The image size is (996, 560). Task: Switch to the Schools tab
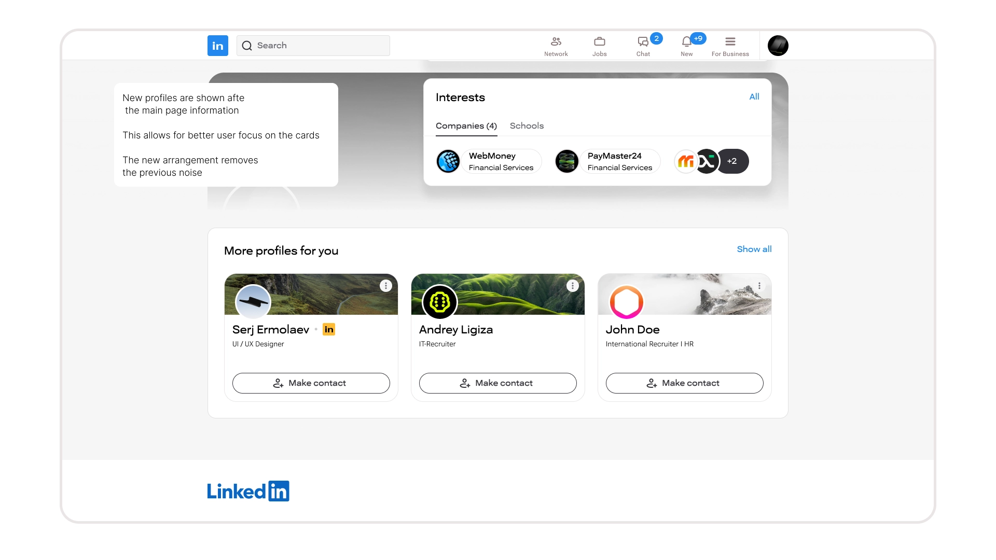[527, 126]
